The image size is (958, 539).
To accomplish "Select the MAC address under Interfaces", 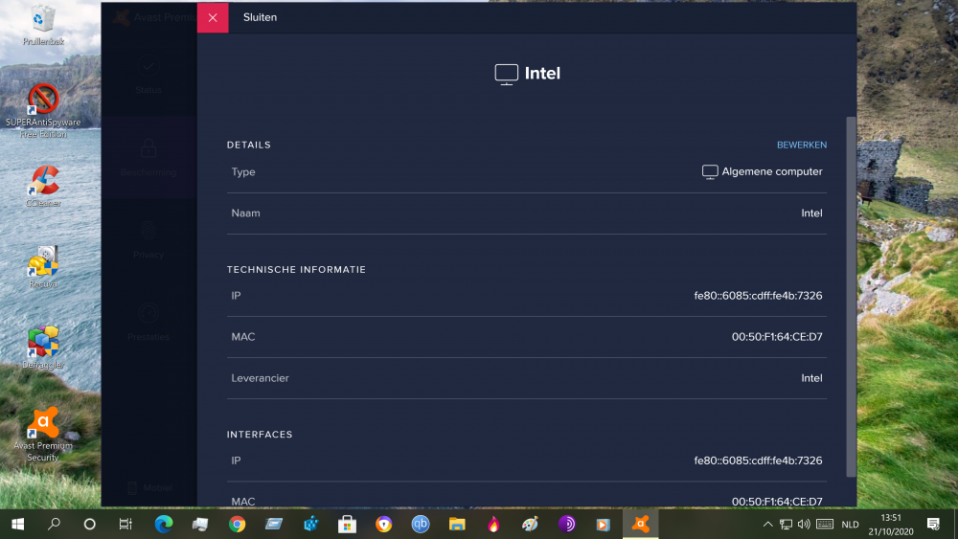I will click(x=777, y=501).
